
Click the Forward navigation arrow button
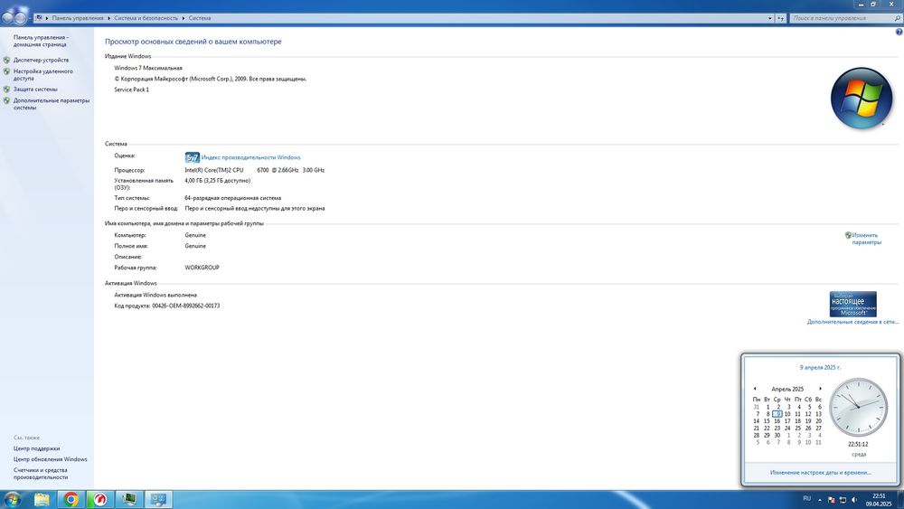(x=21, y=18)
